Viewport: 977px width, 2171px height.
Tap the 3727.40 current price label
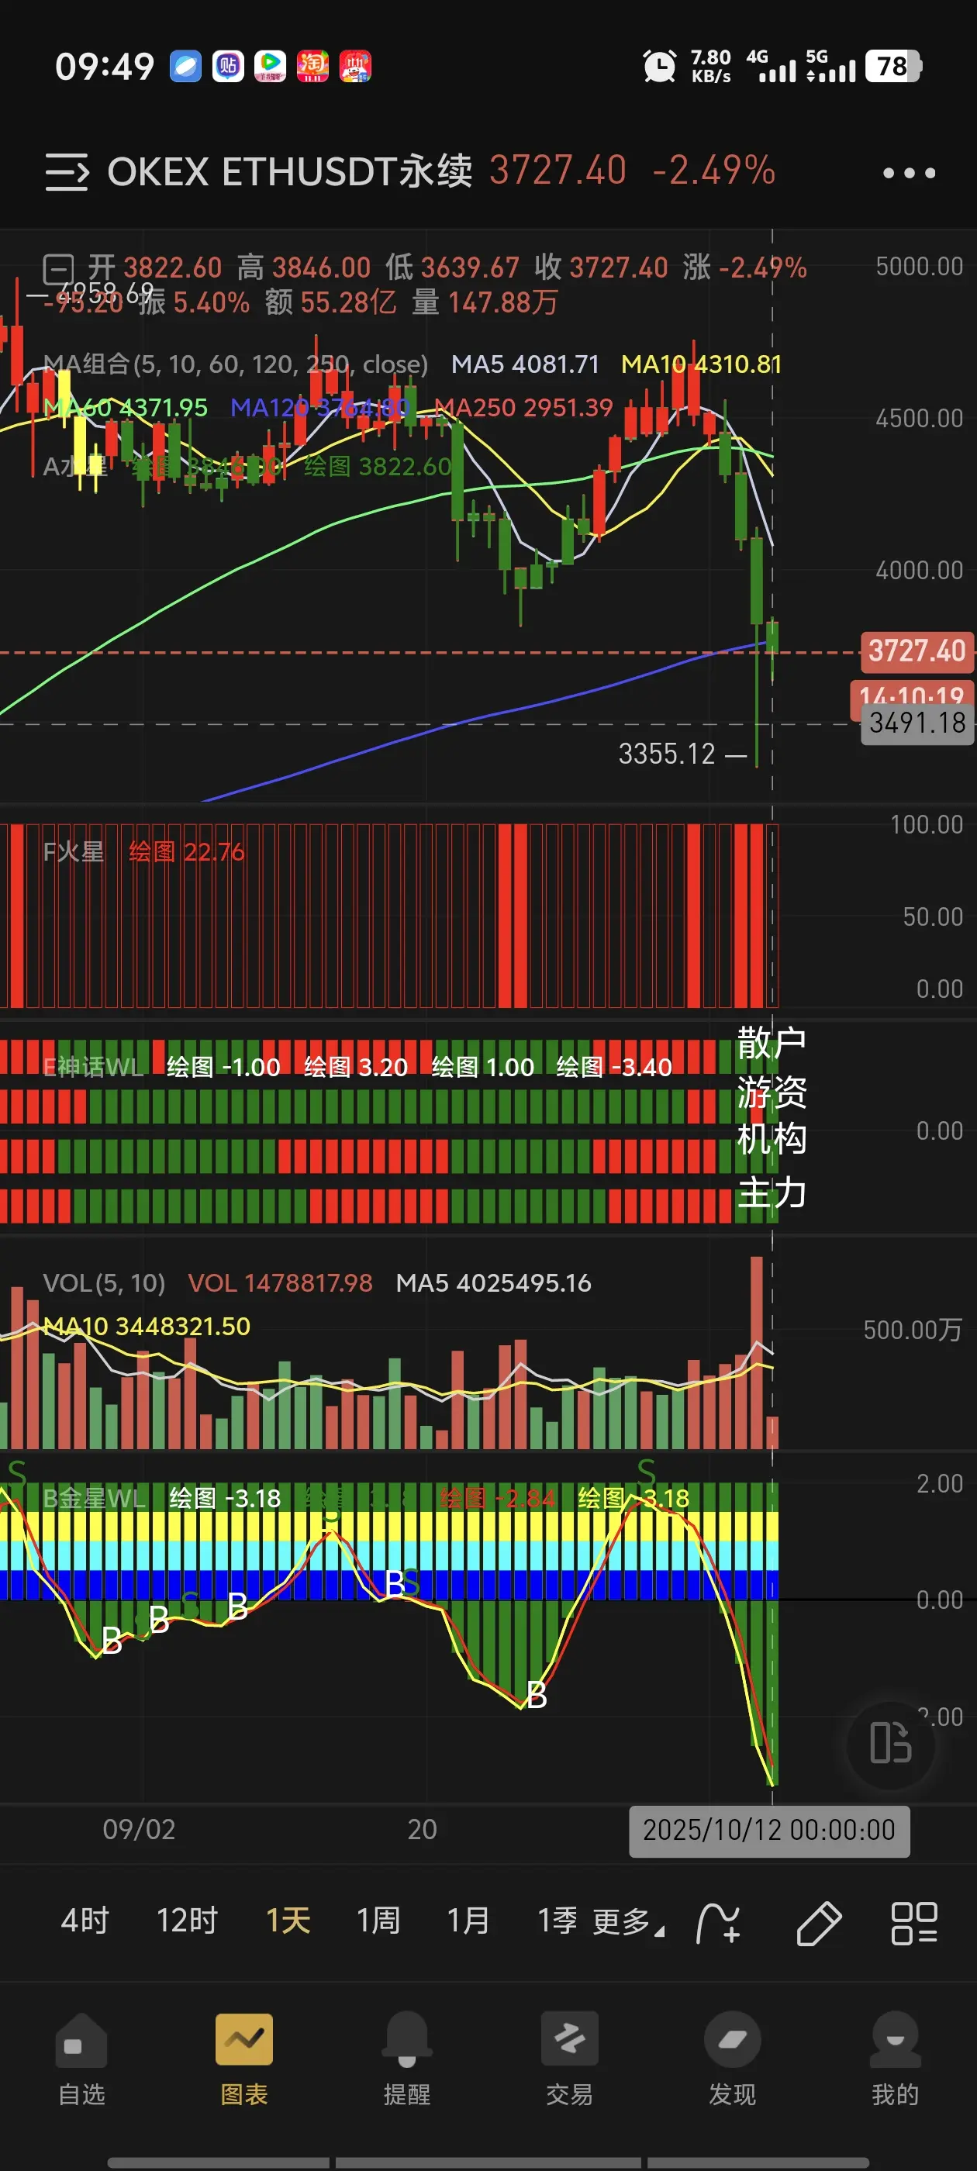pyautogui.click(x=917, y=651)
